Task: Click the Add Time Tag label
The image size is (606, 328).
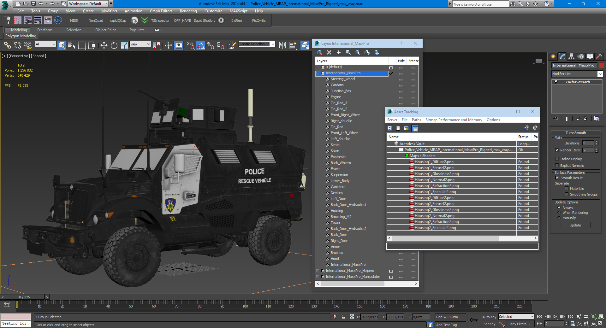Action: 446,325
